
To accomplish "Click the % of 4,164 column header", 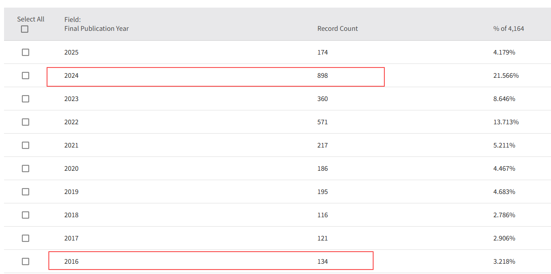I will click(508, 29).
